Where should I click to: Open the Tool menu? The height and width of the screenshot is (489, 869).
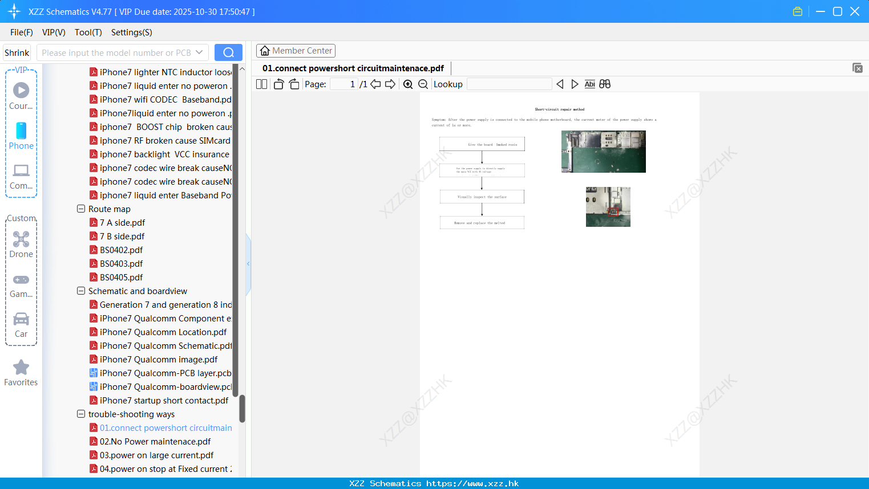(x=88, y=32)
